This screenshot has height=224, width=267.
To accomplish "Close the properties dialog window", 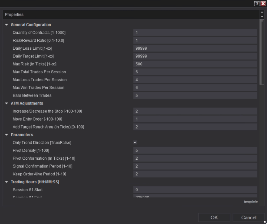I will (x=263, y=3).
